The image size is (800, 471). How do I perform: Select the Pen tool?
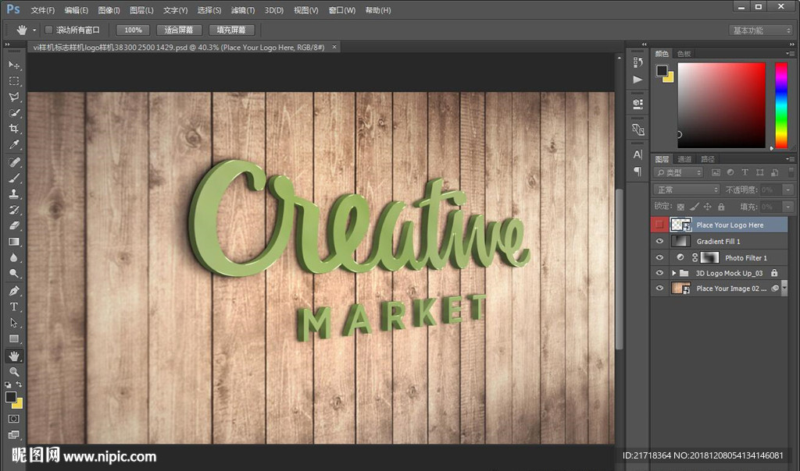pyautogui.click(x=14, y=291)
